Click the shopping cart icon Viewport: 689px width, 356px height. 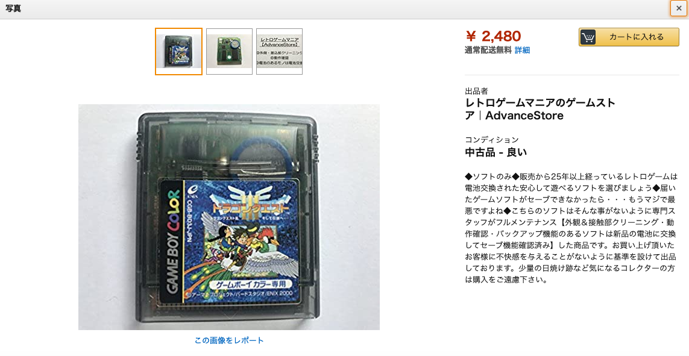click(588, 37)
